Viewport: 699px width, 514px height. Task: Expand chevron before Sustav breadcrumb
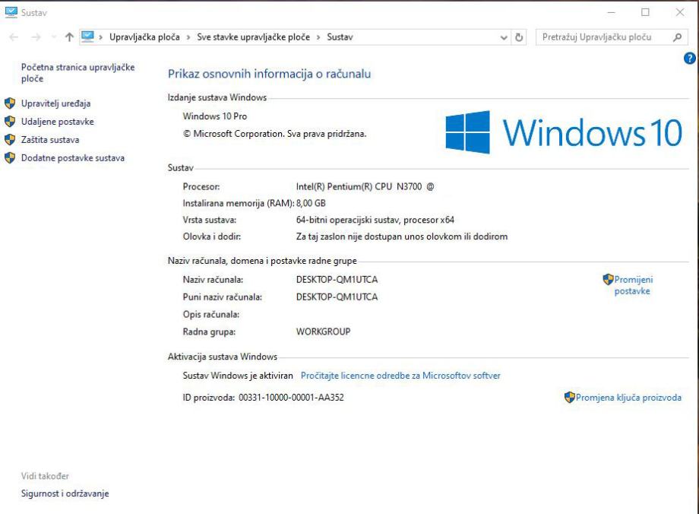(x=318, y=37)
